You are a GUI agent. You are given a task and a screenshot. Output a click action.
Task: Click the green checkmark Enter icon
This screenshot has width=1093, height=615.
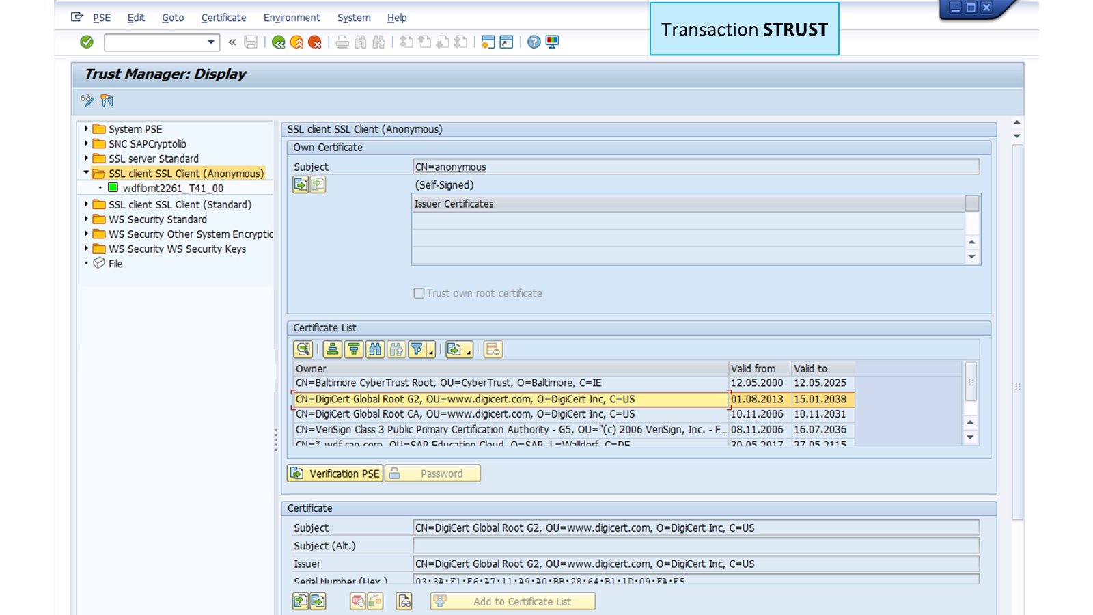(x=87, y=42)
